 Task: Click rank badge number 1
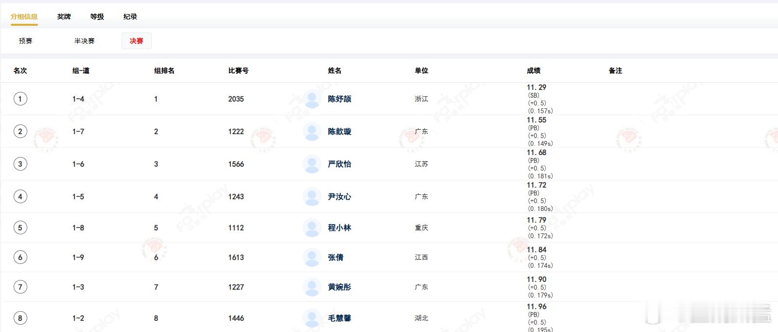pyautogui.click(x=20, y=99)
